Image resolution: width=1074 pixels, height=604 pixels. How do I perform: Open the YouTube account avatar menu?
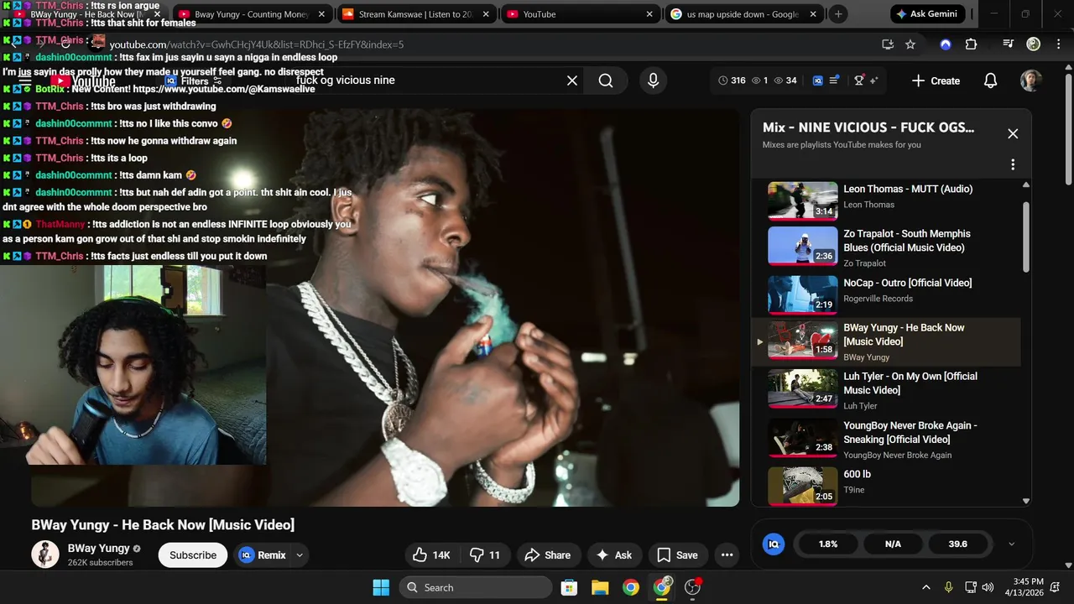pyautogui.click(x=1031, y=81)
